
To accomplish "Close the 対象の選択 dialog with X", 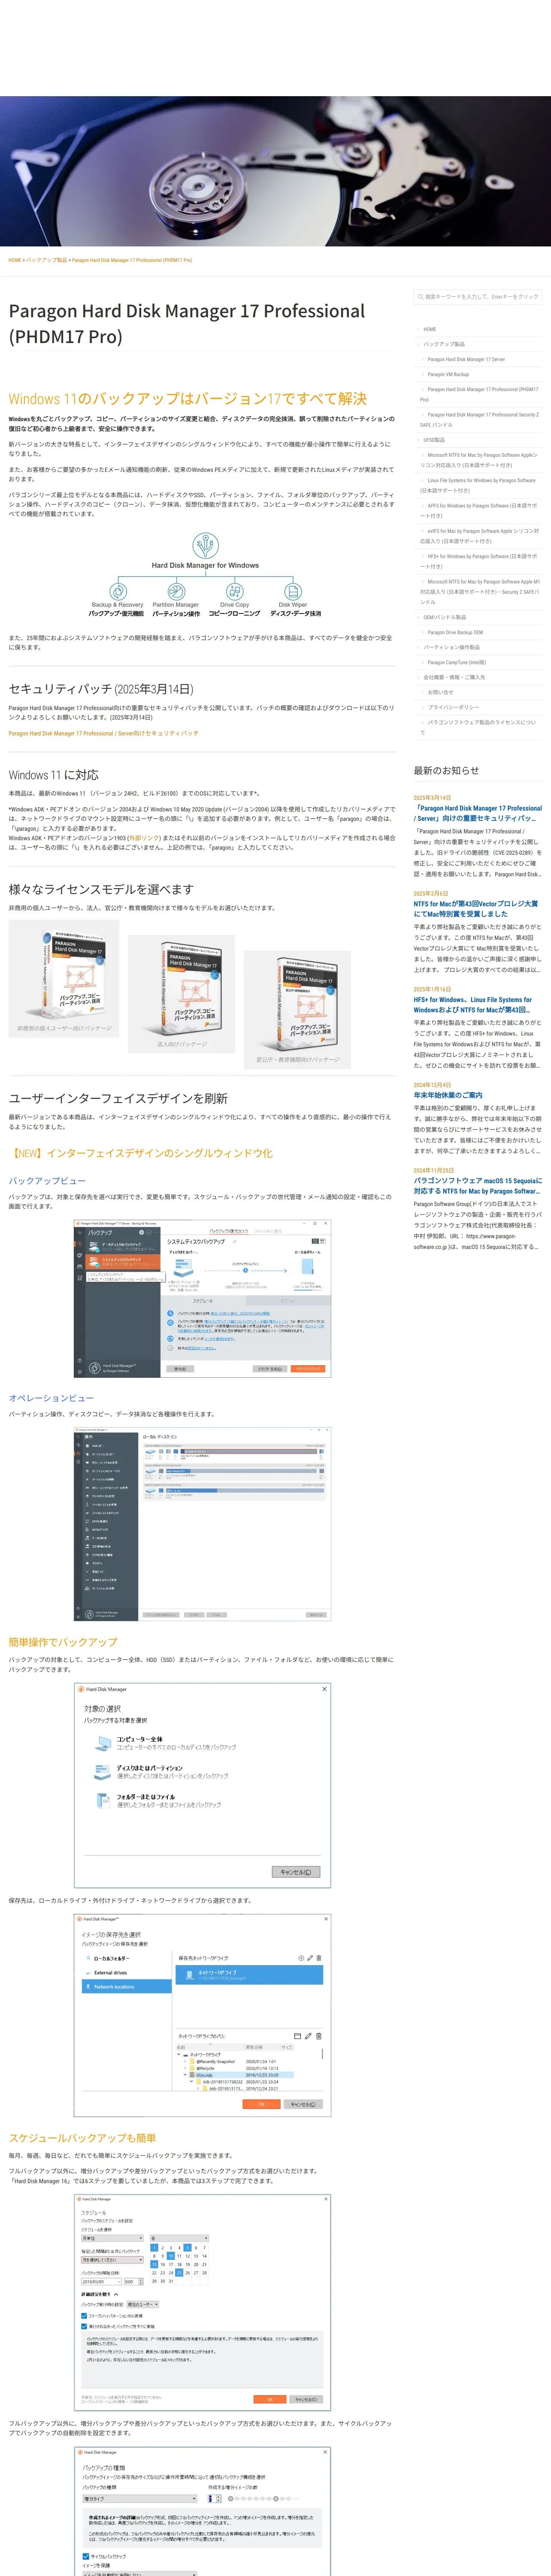I will coord(323,1689).
